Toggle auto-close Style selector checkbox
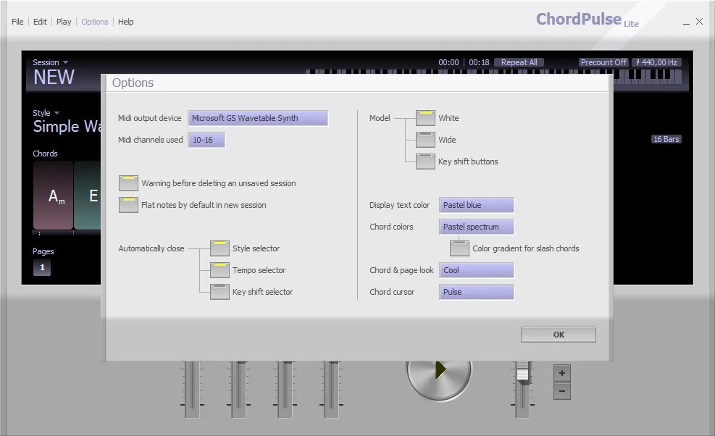This screenshot has width=715, height=436. [219, 248]
